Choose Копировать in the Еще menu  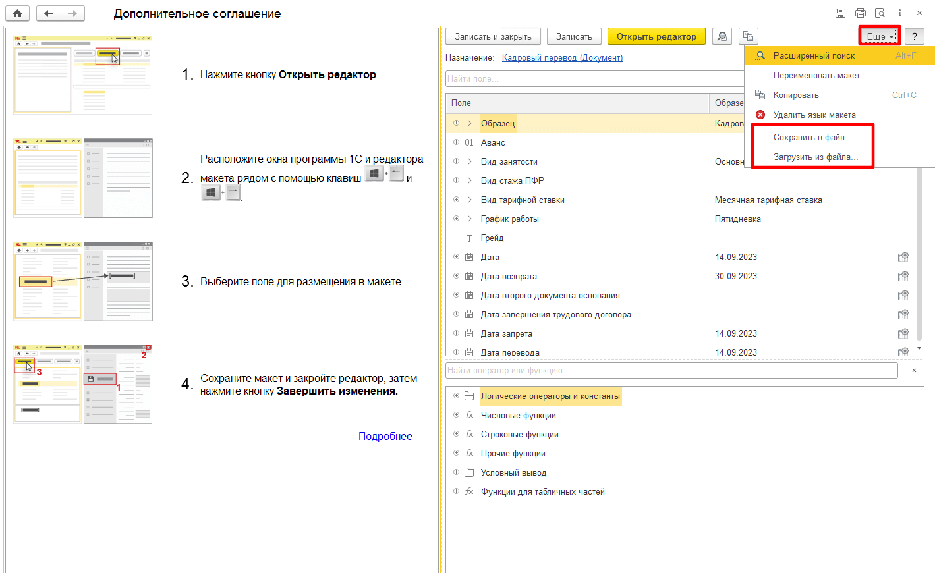pyautogui.click(x=840, y=95)
